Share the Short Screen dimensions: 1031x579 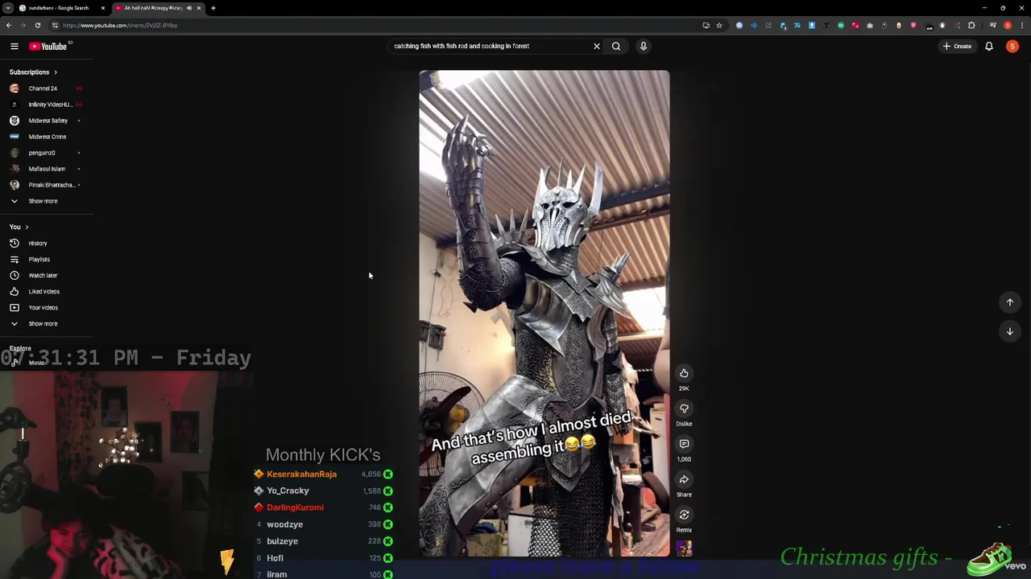tap(684, 479)
